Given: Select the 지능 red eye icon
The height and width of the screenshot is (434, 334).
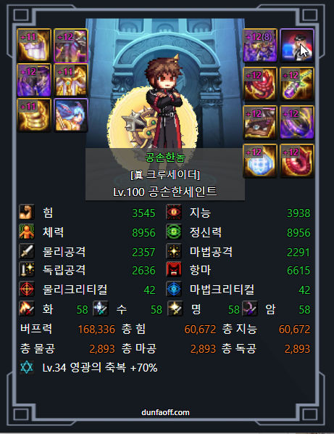Looking at the screenshot, I should [x=174, y=212].
